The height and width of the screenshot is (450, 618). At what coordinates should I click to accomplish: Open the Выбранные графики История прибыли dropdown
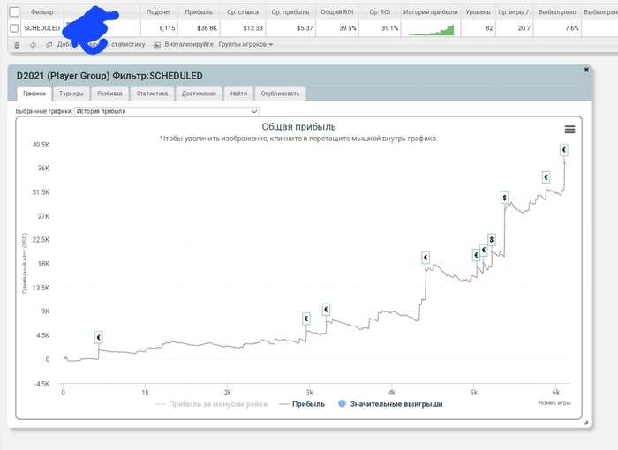point(167,111)
